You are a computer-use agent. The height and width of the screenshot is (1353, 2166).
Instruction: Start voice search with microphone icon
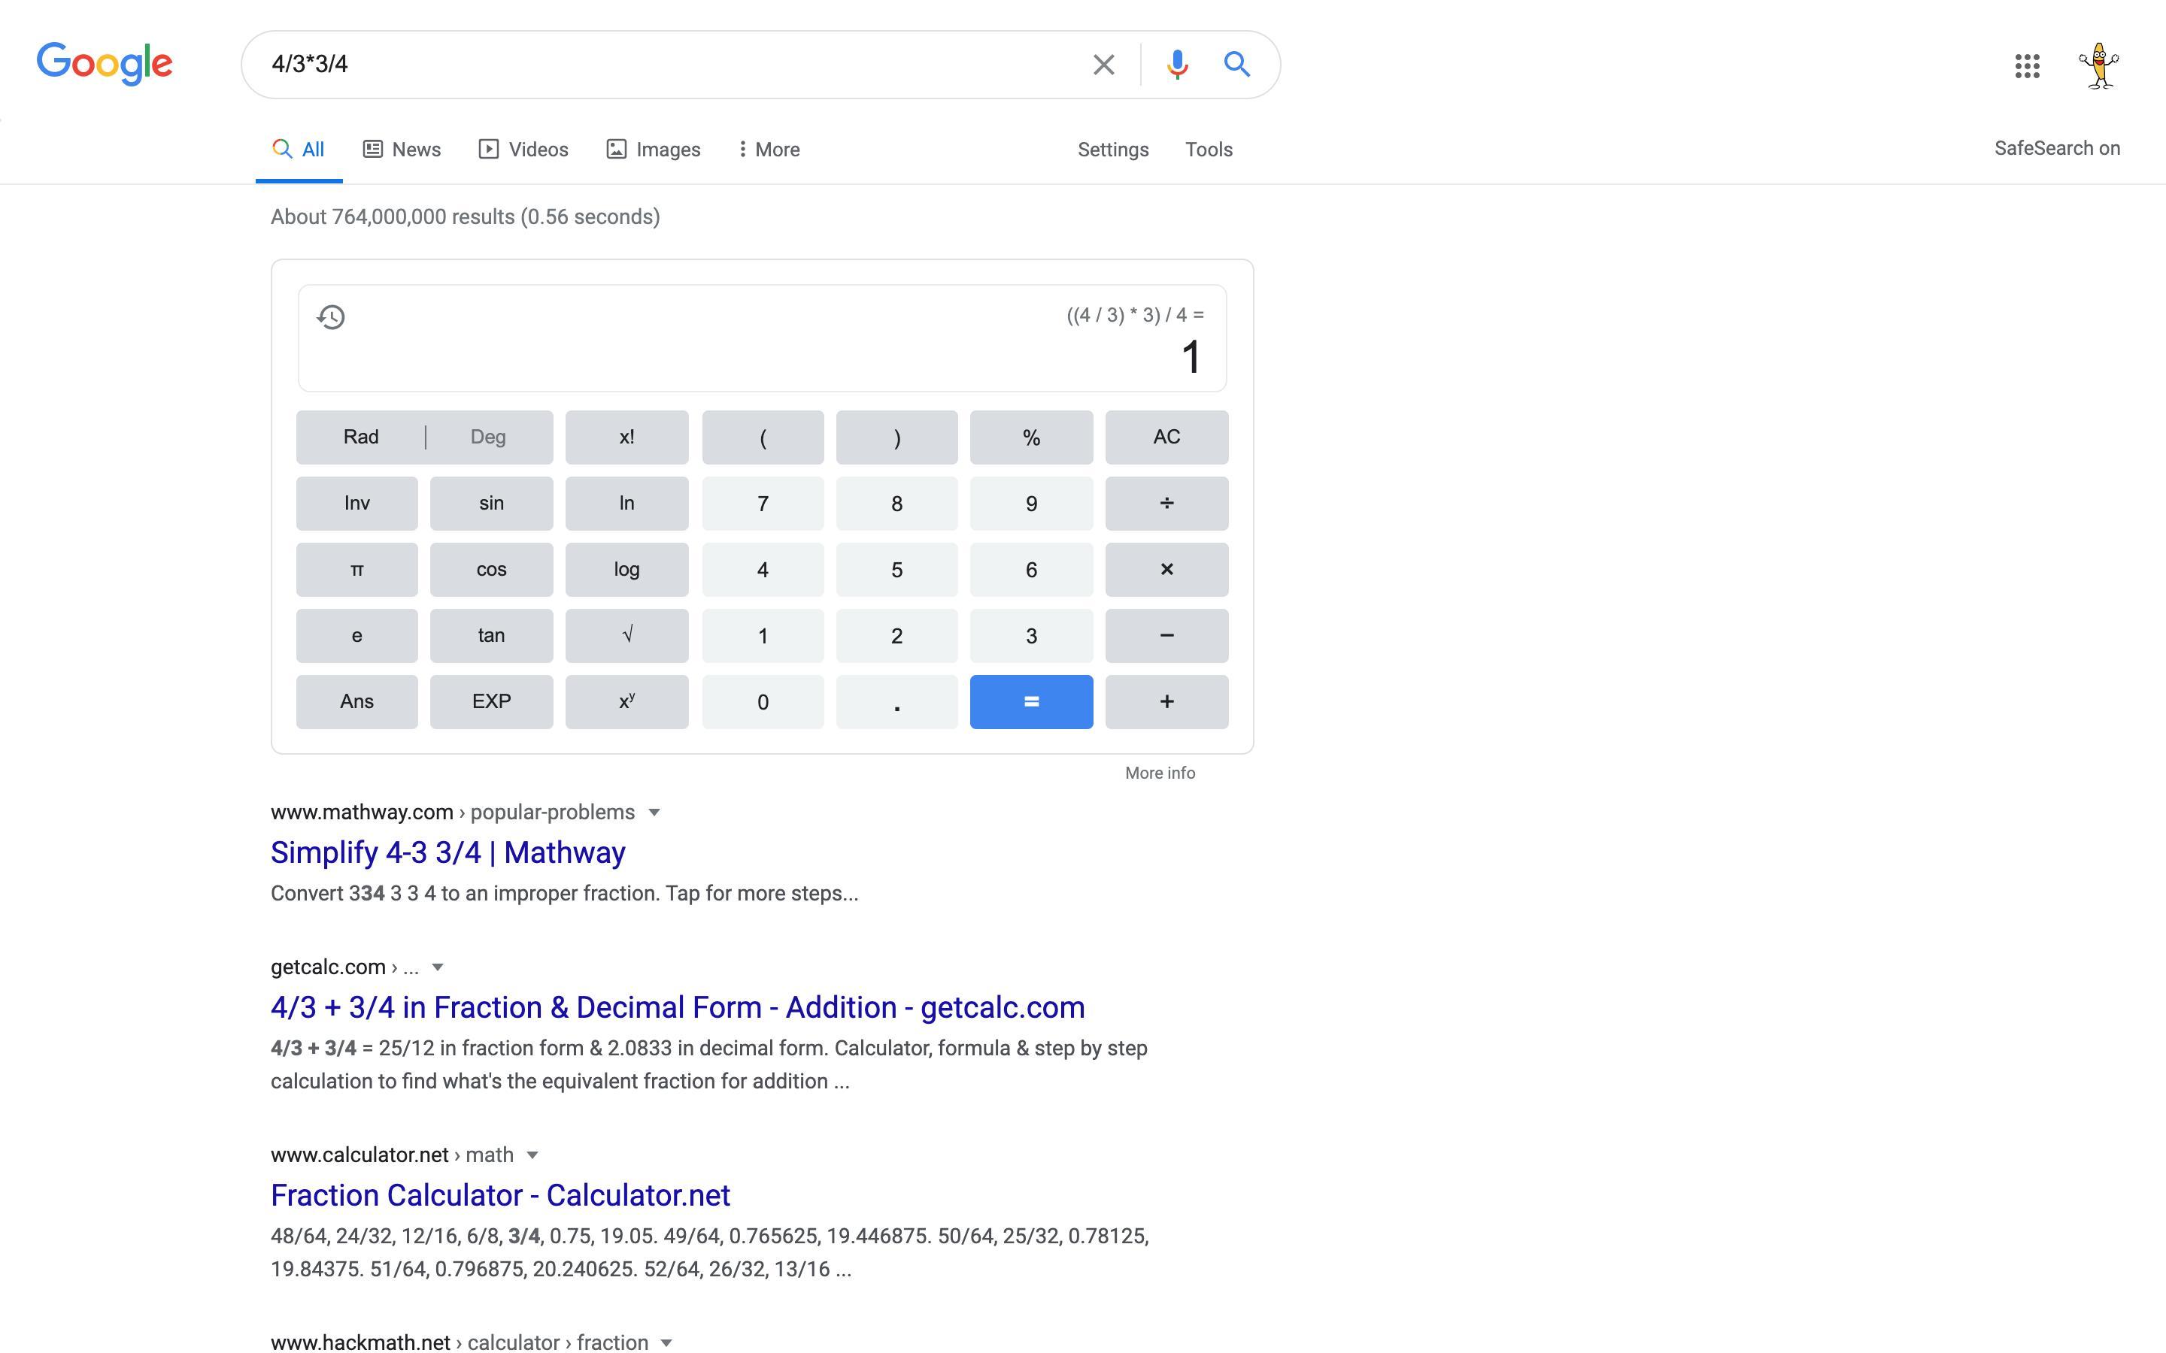pos(1177,65)
